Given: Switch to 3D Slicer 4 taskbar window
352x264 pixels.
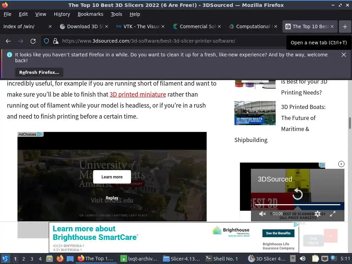Looking at the screenshot, I should 267,258.
